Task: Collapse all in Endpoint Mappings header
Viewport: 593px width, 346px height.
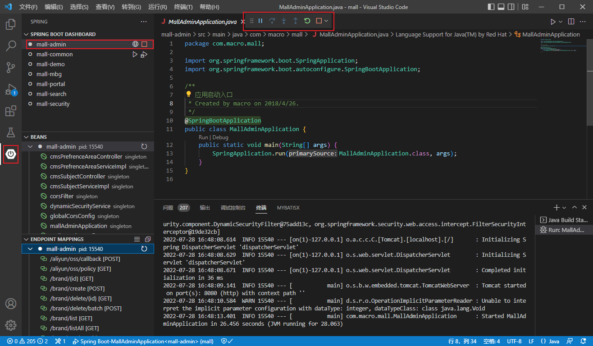Action: click(x=147, y=239)
